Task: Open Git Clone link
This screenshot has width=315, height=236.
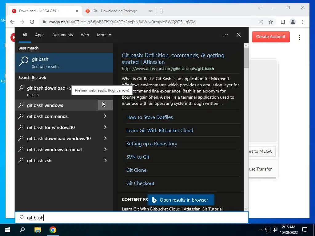Action: click(136, 170)
